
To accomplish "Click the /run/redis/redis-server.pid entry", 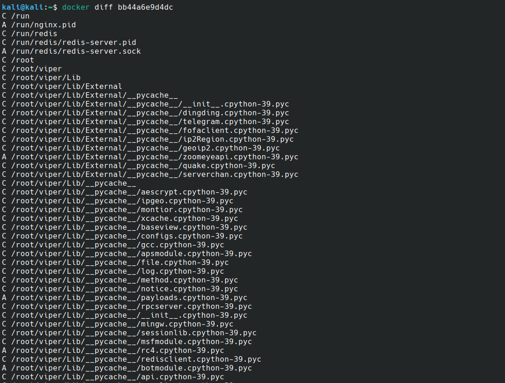I will pyautogui.click(x=74, y=43).
